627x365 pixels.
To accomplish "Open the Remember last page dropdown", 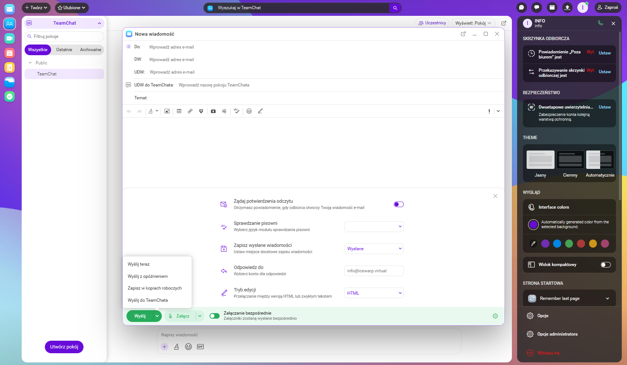I will coord(569,298).
